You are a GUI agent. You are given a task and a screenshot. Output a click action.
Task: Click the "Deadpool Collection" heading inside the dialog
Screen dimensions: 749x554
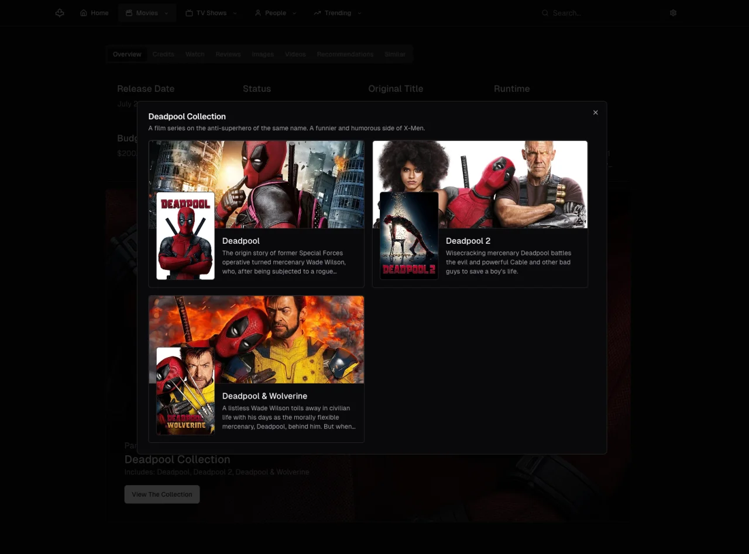click(187, 117)
